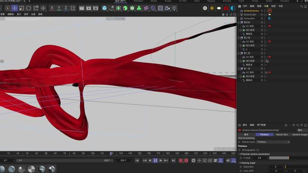
Task: Select OctaneLight in object manager
Action: [x=250, y=14]
